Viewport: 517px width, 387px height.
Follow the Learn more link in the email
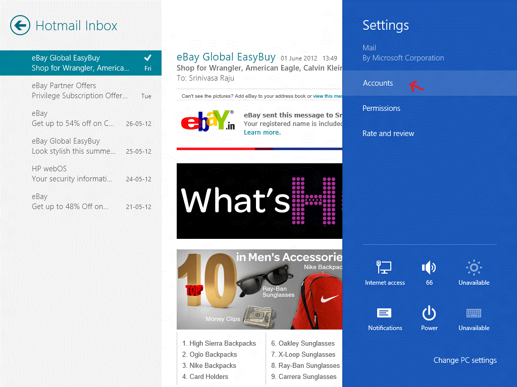(262, 133)
